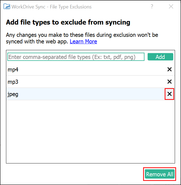Focus the file types input field

[76, 57]
